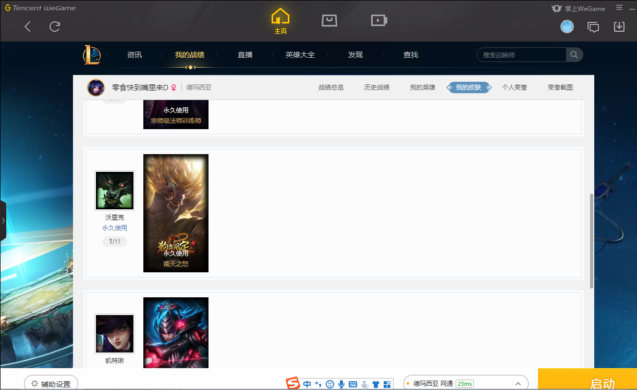Focus the 搜索召唤师 search field
This screenshot has width=637, height=390.
[521, 55]
